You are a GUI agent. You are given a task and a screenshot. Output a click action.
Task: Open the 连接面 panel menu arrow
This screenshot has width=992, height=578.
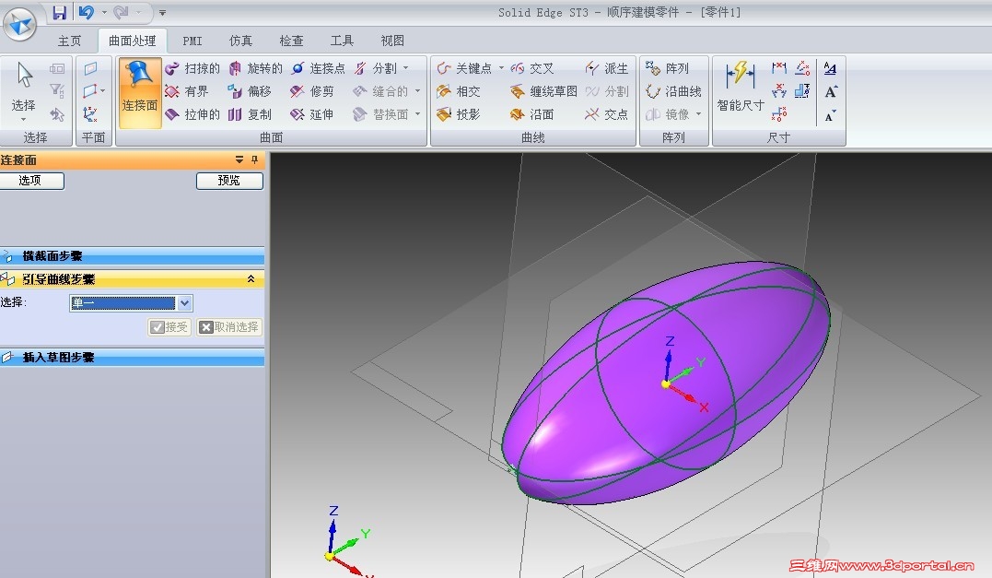(239, 160)
